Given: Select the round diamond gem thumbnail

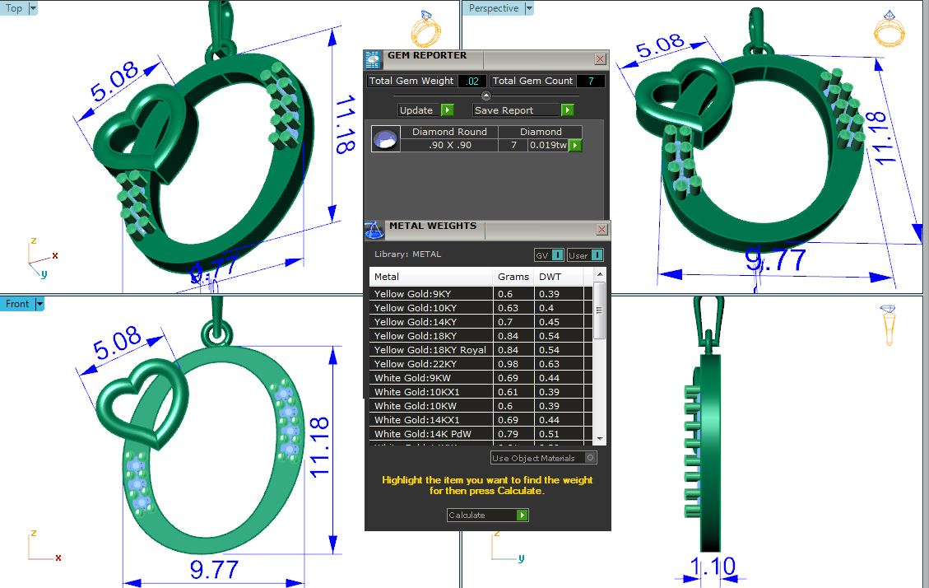Looking at the screenshot, I should 385,139.
